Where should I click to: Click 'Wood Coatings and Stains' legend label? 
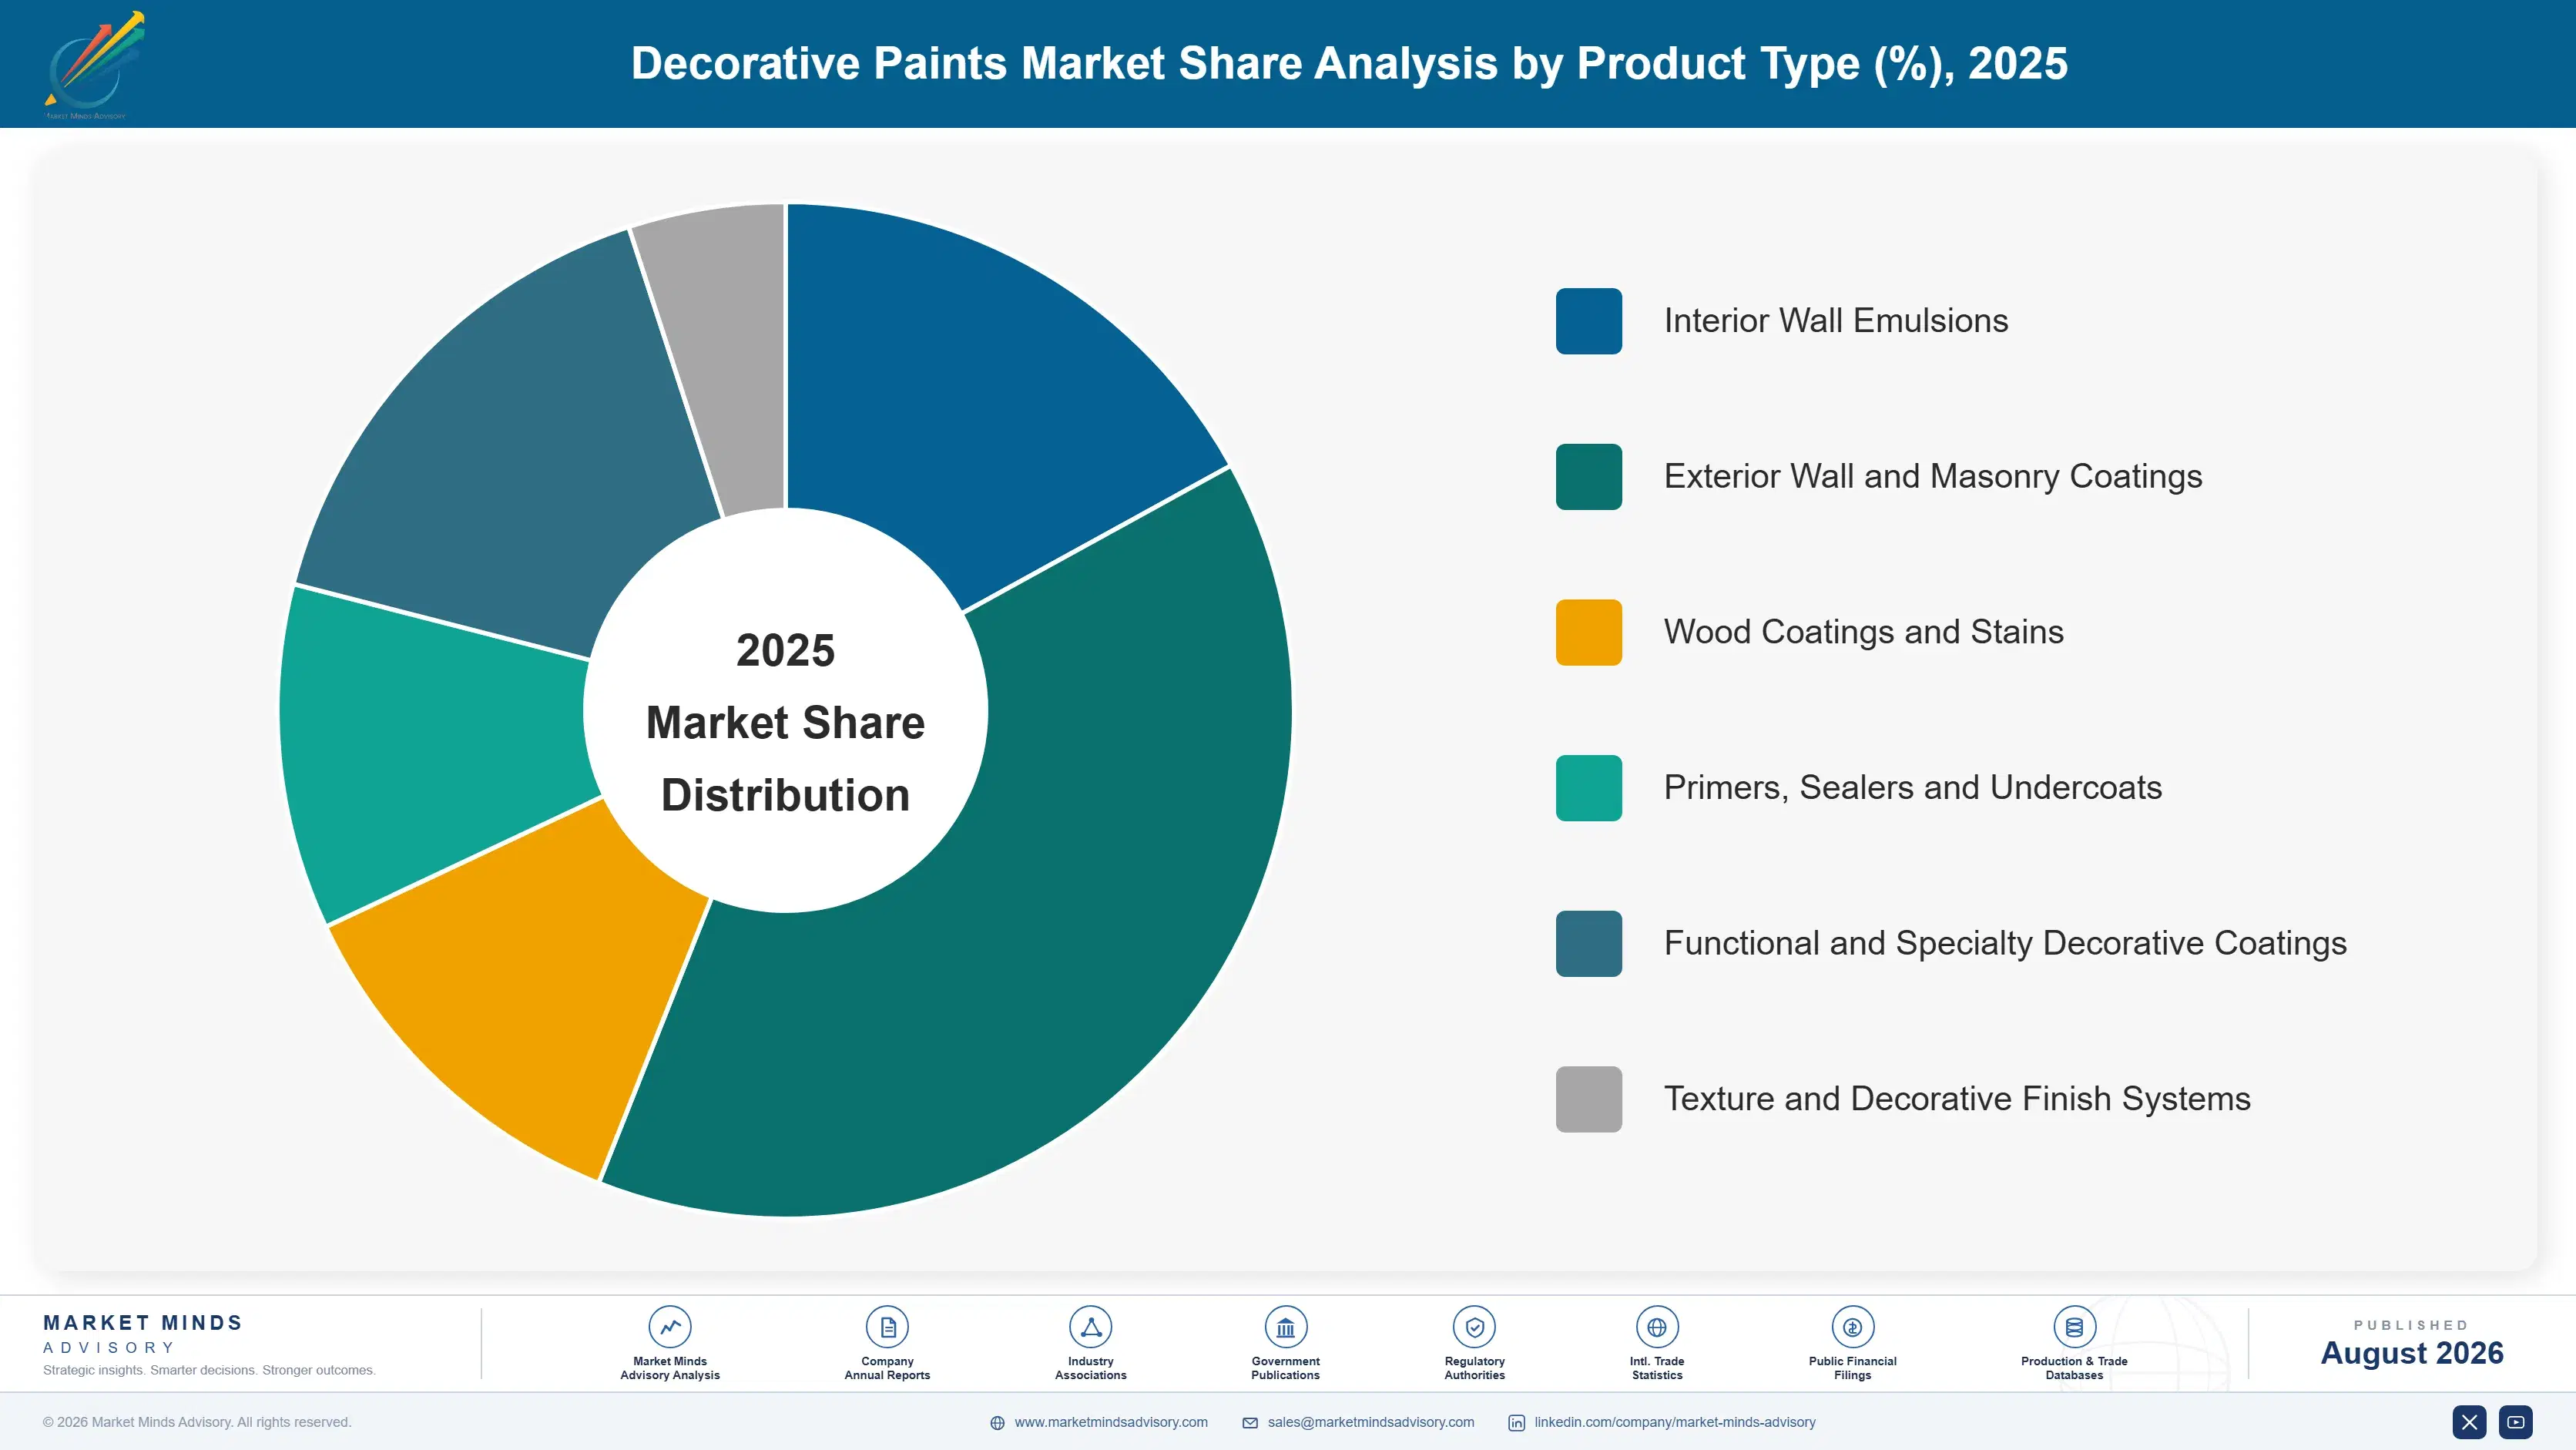(1864, 632)
